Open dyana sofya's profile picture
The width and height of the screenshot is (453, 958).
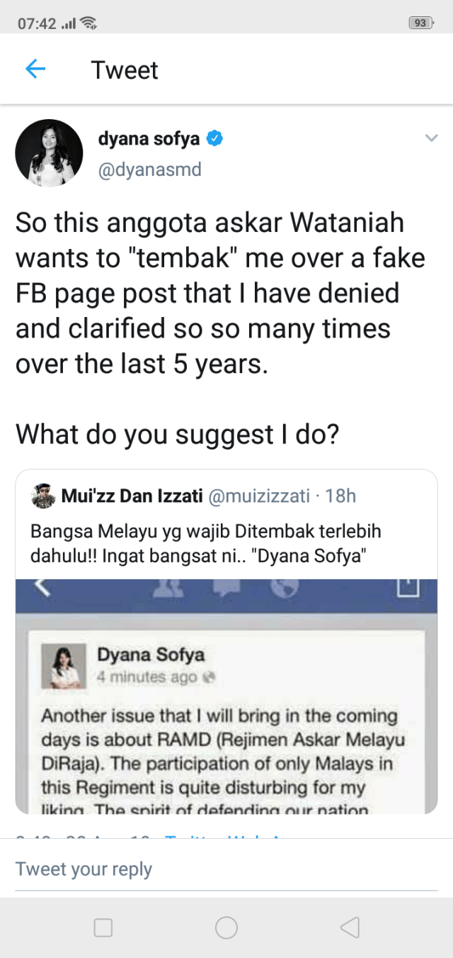pyautogui.click(x=49, y=153)
